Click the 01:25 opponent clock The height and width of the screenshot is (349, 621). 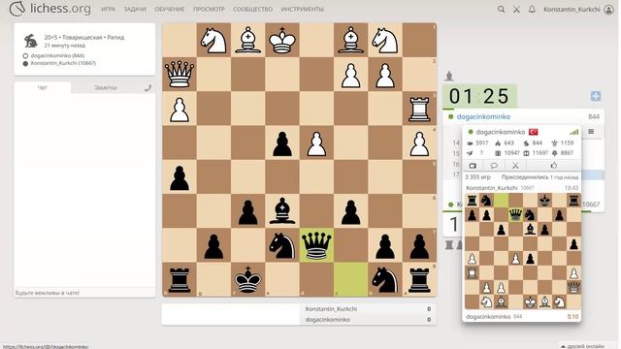pyautogui.click(x=479, y=96)
